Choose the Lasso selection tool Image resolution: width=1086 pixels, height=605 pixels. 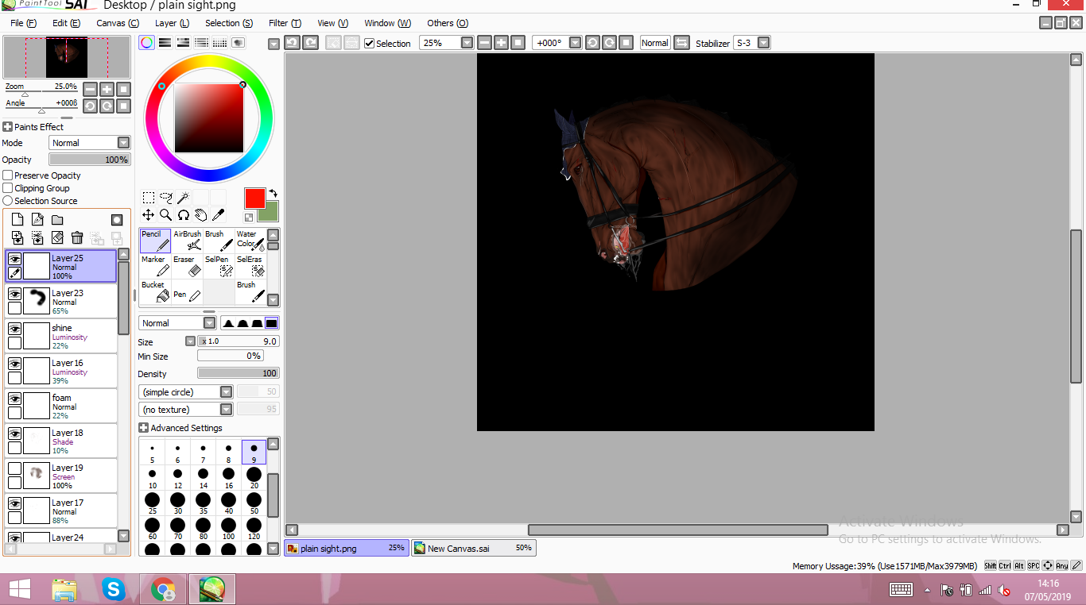tap(165, 198)
